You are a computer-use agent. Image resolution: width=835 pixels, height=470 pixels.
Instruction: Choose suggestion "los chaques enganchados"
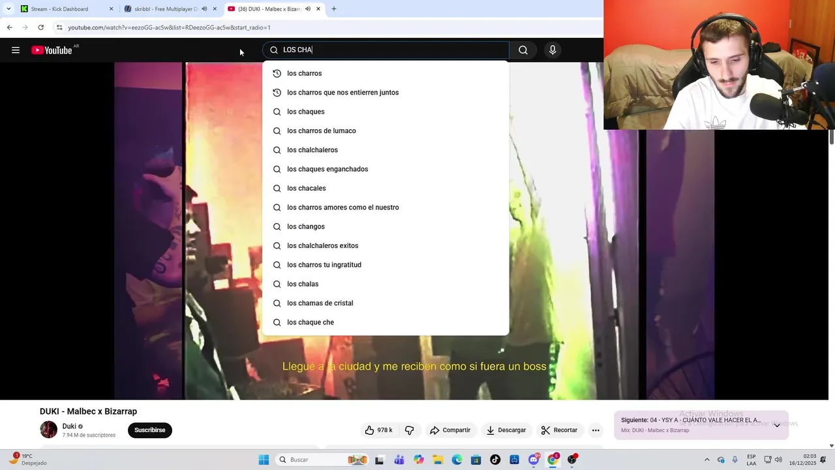click(386, 169)
